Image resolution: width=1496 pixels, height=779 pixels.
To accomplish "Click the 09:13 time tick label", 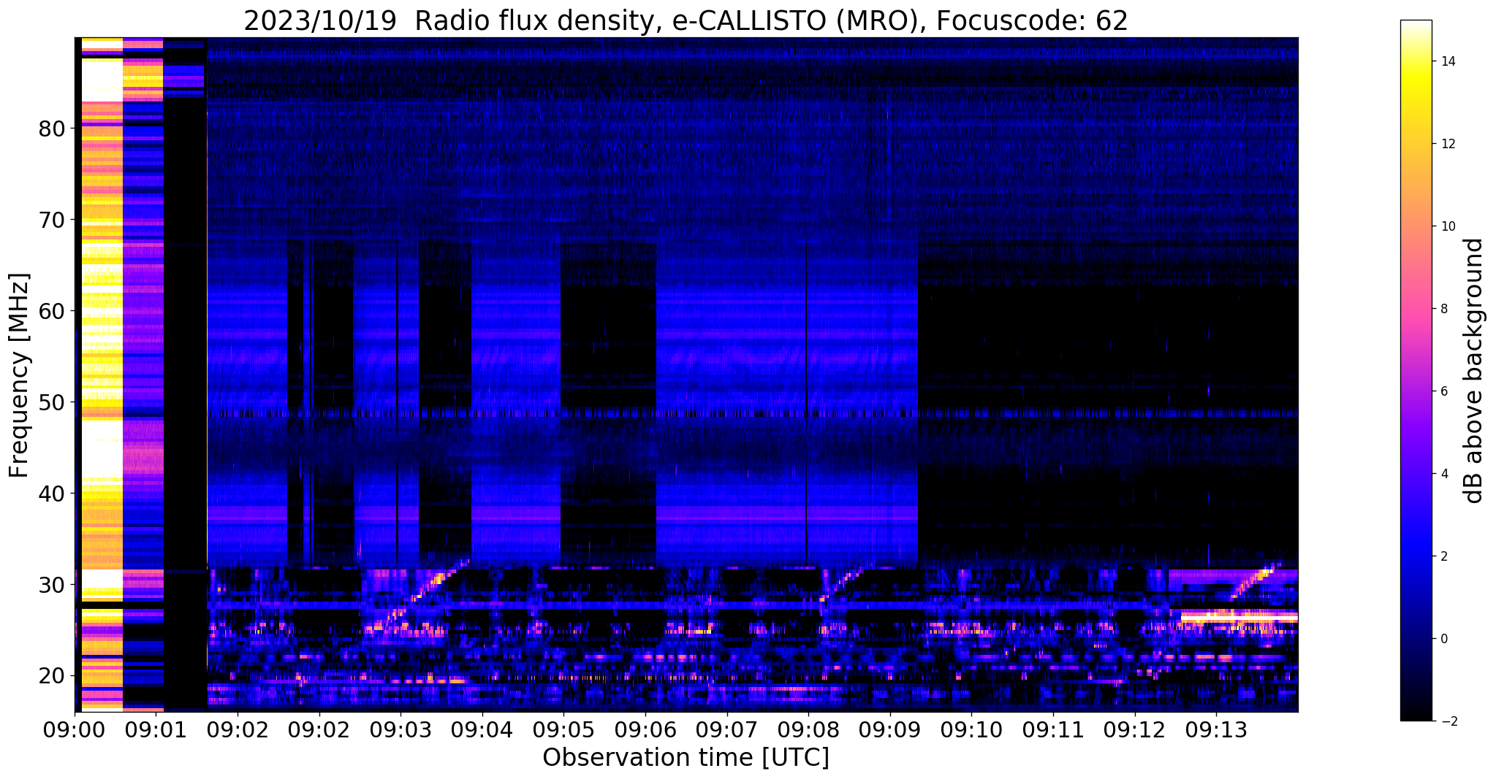I will tap(1215, 730).
